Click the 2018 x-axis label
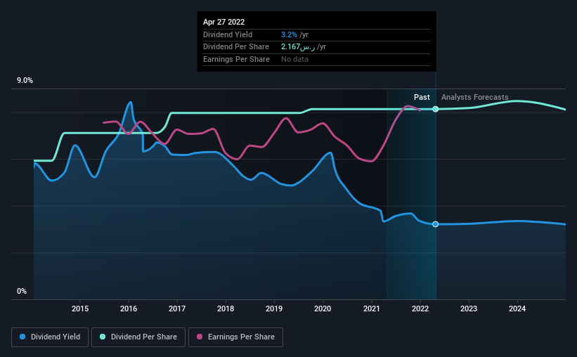The width and height of the screenshot is (577, 357). (x=226, y=309)
